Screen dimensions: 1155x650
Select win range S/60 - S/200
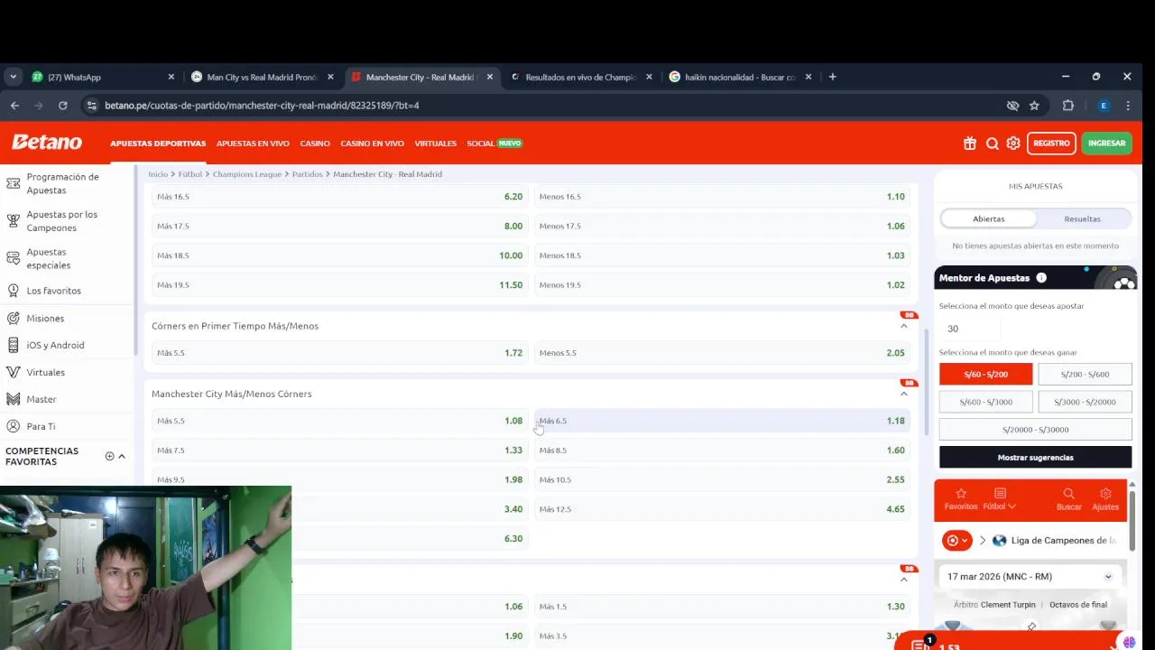[x=985, y=374]
